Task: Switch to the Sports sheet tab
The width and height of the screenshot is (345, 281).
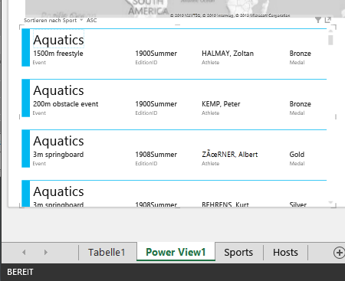Action: (238, 253)
